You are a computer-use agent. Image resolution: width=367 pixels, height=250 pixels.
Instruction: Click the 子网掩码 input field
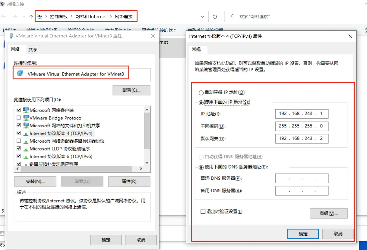[x=302, y=126]
